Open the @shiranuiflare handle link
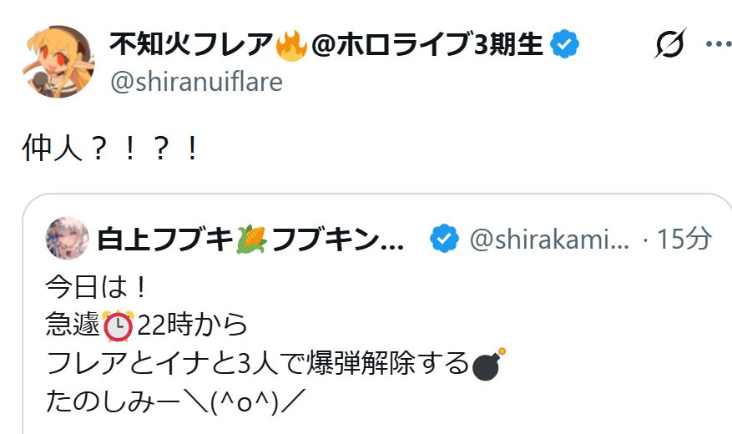 click(196, 82)
